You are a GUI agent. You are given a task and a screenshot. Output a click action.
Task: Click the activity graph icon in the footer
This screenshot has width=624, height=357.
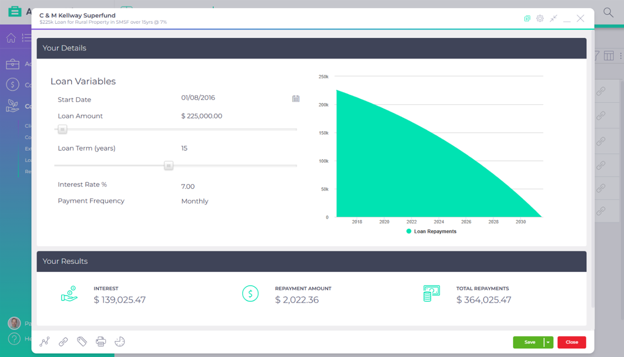pos(44,341)
